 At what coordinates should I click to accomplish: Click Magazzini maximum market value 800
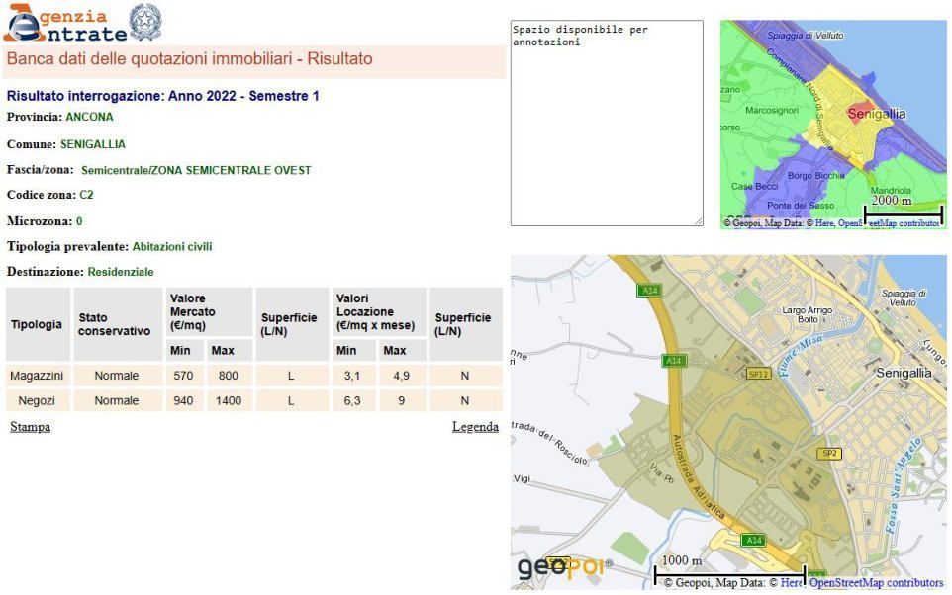point(229,376)
